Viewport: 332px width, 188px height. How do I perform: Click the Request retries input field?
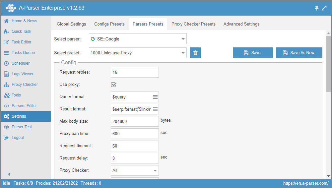pyautogui.click(x=135, y=72)
